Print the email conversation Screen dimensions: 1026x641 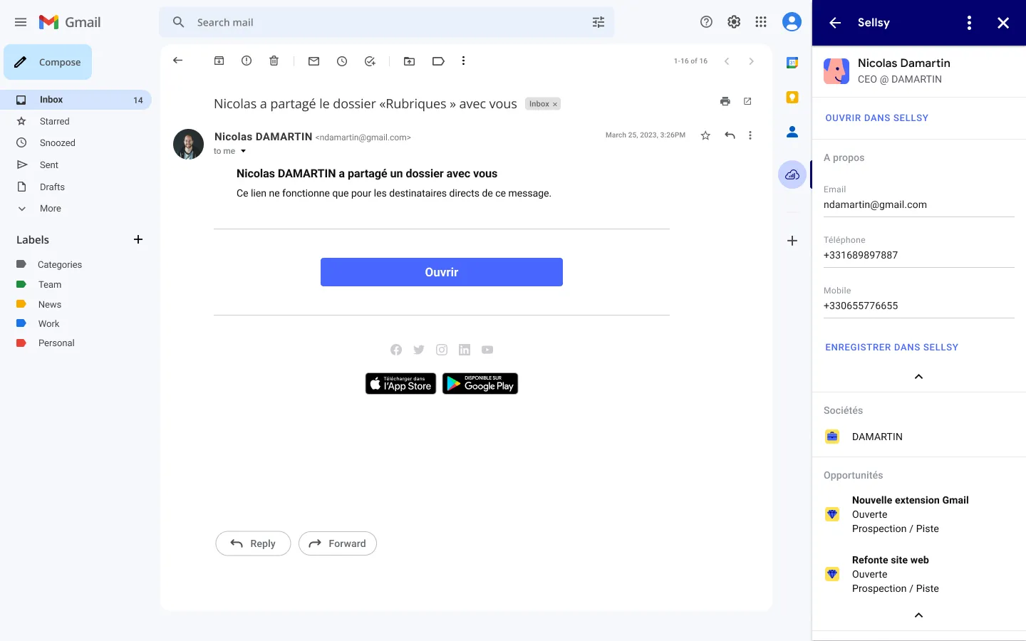tap(725, 101)
